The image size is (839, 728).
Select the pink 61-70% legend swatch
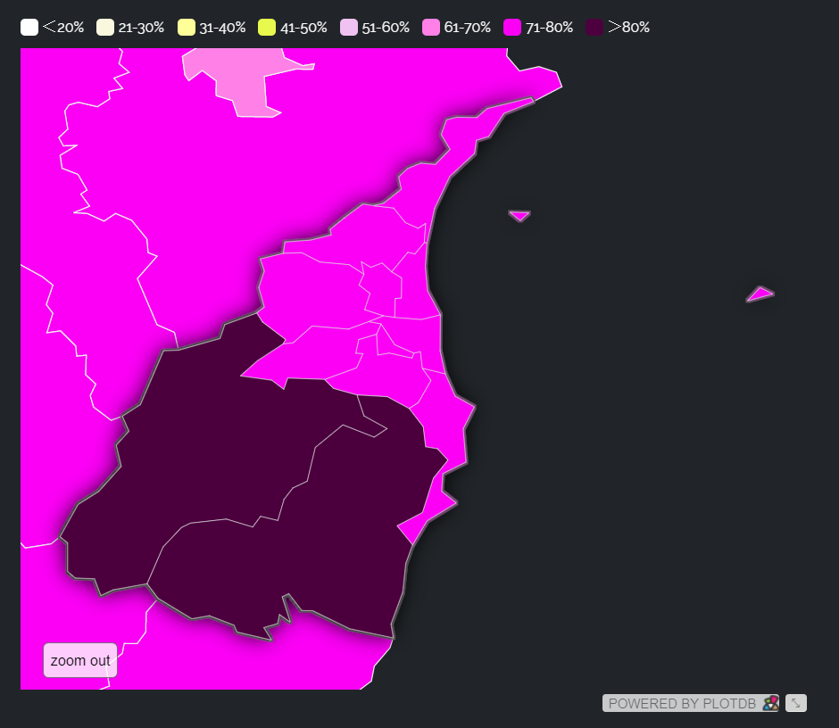tap(431, 28)
